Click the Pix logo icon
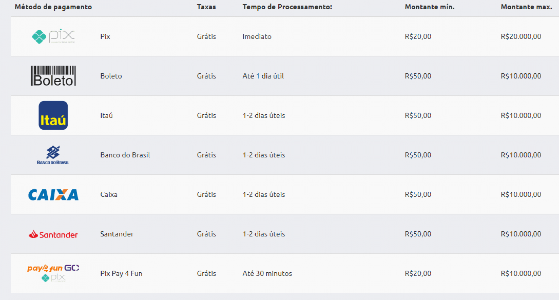 [x=53, y=36]
